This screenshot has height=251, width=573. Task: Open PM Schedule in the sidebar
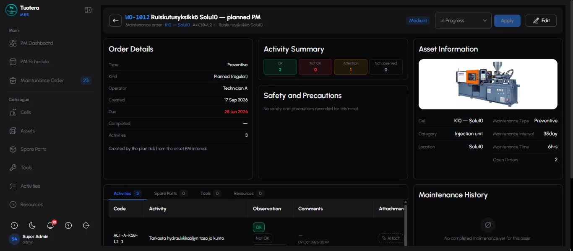click(34, 62)
